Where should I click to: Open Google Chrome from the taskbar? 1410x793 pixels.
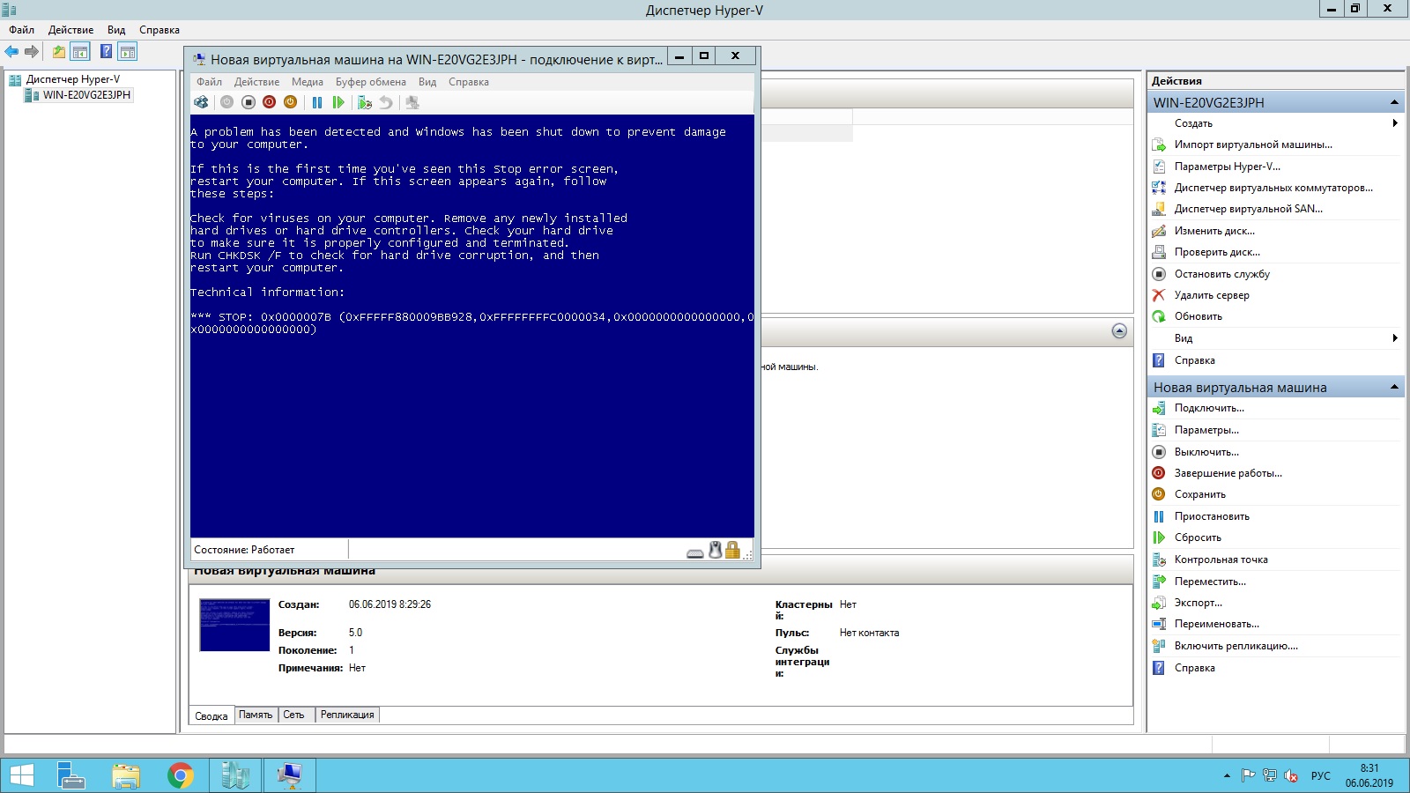coord(181,775)
